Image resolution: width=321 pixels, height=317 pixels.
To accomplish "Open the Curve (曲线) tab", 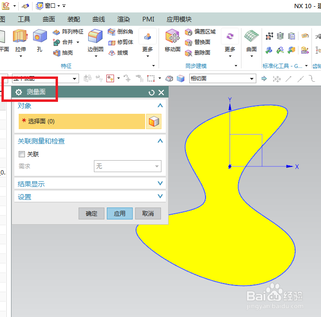I will [x=99, y=19].
